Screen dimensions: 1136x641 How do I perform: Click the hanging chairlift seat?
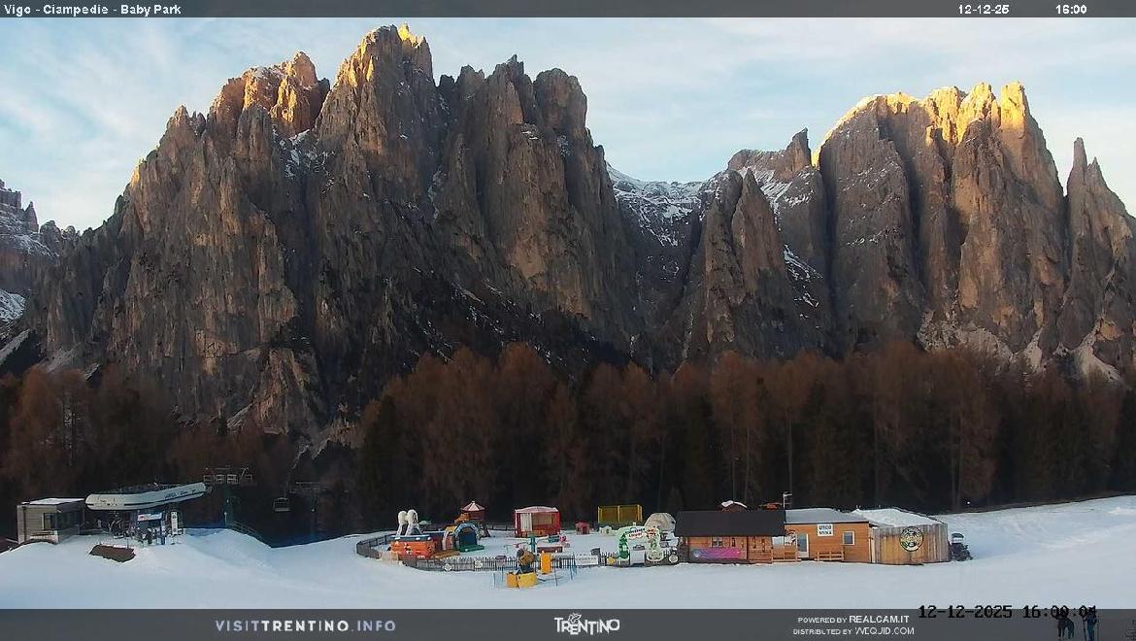pos(281,504)
